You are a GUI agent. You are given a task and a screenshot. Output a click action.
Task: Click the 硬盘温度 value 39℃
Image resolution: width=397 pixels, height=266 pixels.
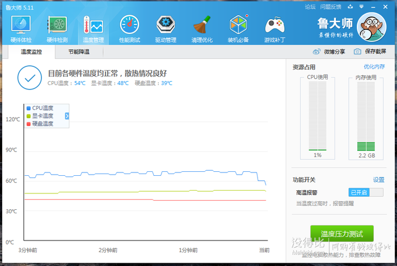tap(167, 83)
